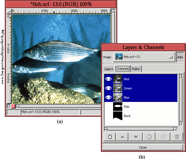Click the Channel to Selection button
This screenshot has height=159, width=186.
(x=163, y=137)
